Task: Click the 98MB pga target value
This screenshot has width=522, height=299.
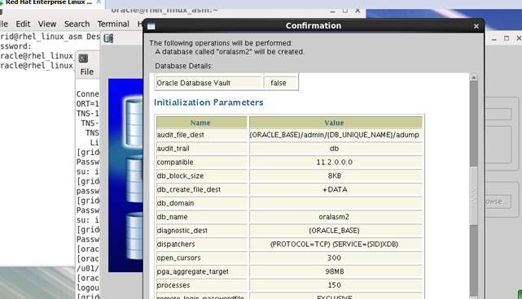Action: click(335, 271)
